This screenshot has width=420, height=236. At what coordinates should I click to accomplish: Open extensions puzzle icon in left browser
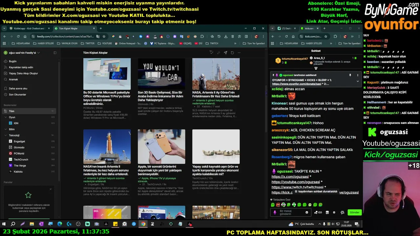click(202, 36)
